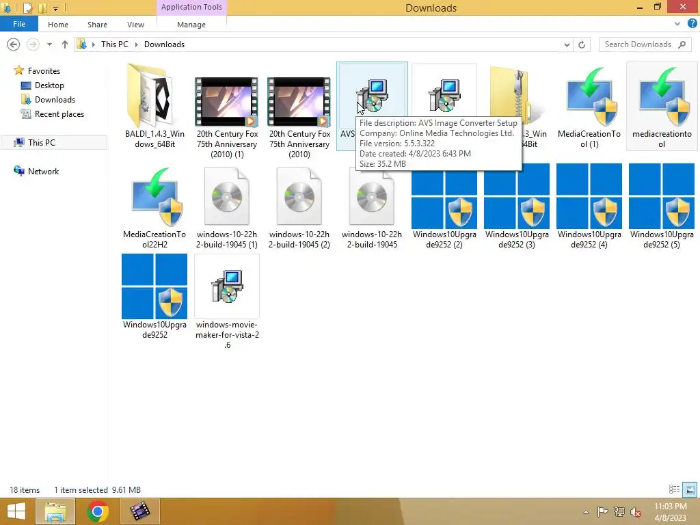Open the BALDI_1.4.3_Windows_64Bit folder
This screenshot has height=525, width=700.
pos(154,106)
